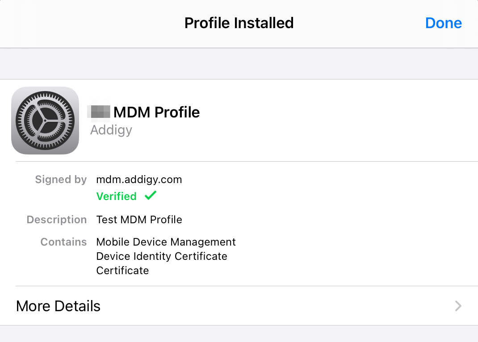Viewport: 478px width, 342px height.
Task: Click the last Certificate entry
Action: tap(122, 271)
